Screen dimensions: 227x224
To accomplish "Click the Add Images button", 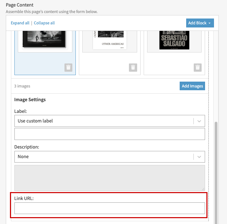I will pos(192,86).
